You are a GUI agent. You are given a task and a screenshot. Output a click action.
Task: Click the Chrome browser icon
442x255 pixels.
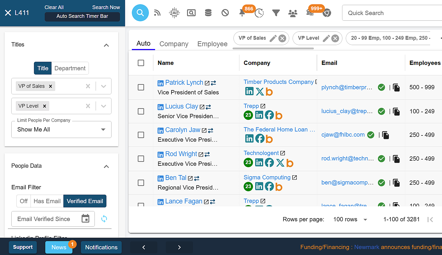tap(327, 13)
